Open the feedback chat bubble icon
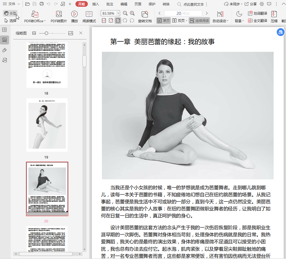This screenshot has height=259, width=286. [x=269, y=4]
